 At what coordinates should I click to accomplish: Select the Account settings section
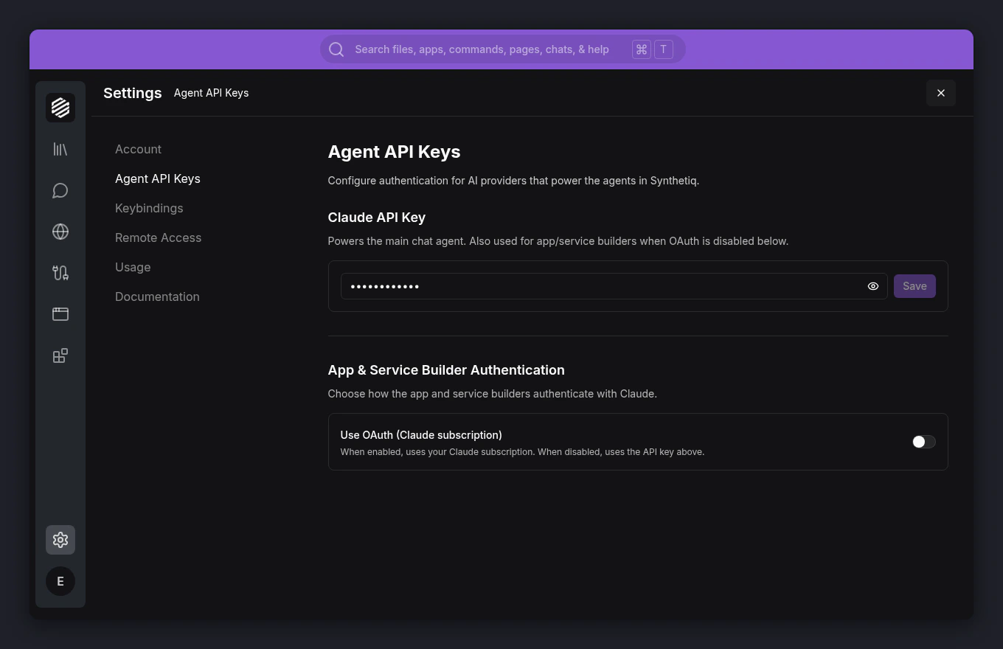(138, 149)
